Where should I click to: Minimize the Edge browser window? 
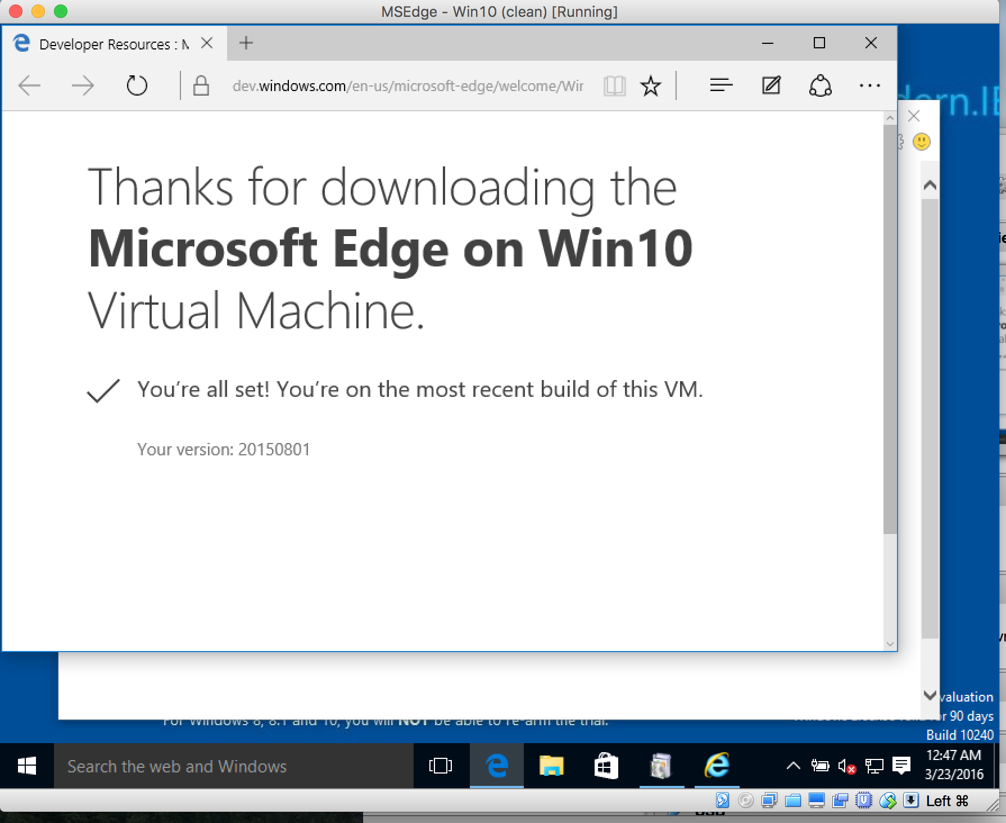click(x=768, y=43)
